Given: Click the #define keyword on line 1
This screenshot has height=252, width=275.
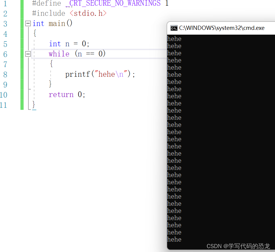Looking at the screenshot, I should [x=47, y=3].
